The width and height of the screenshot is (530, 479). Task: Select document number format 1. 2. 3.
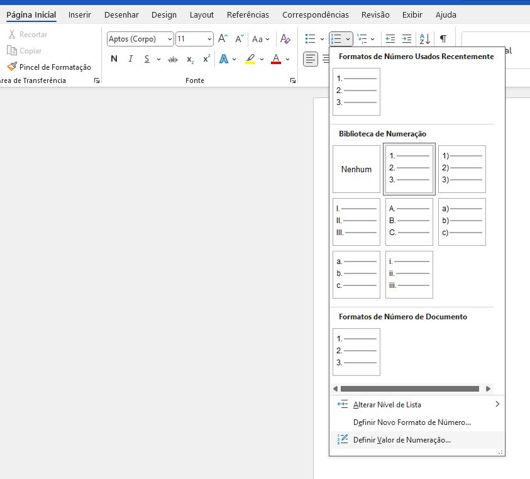[x=356, y=352]
